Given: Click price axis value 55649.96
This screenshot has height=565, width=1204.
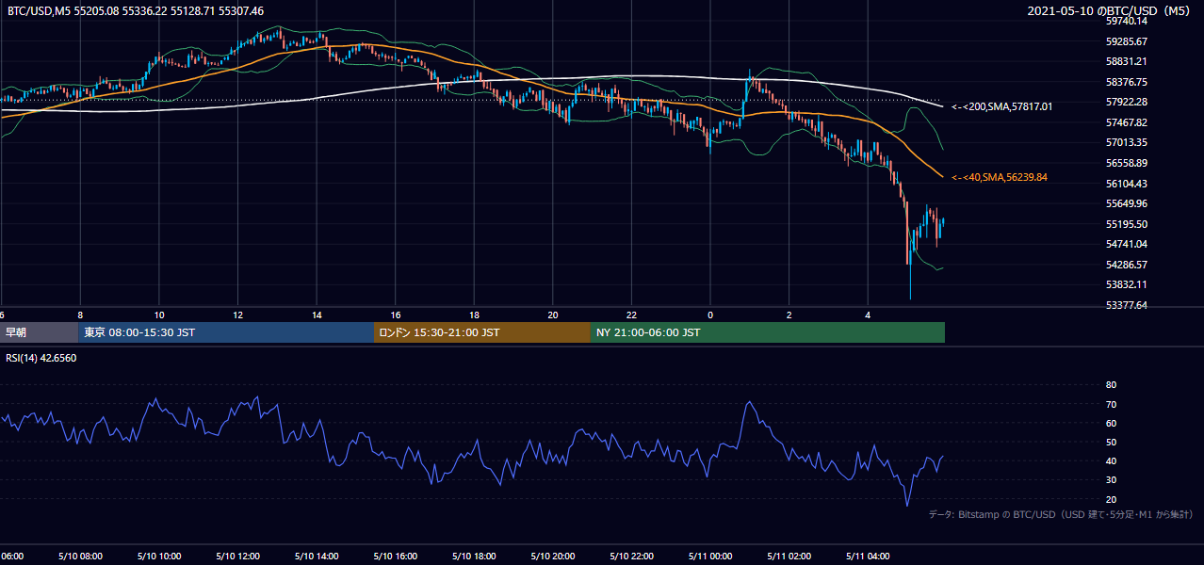Looking at the screenshot, I should tap(1126, 203).
